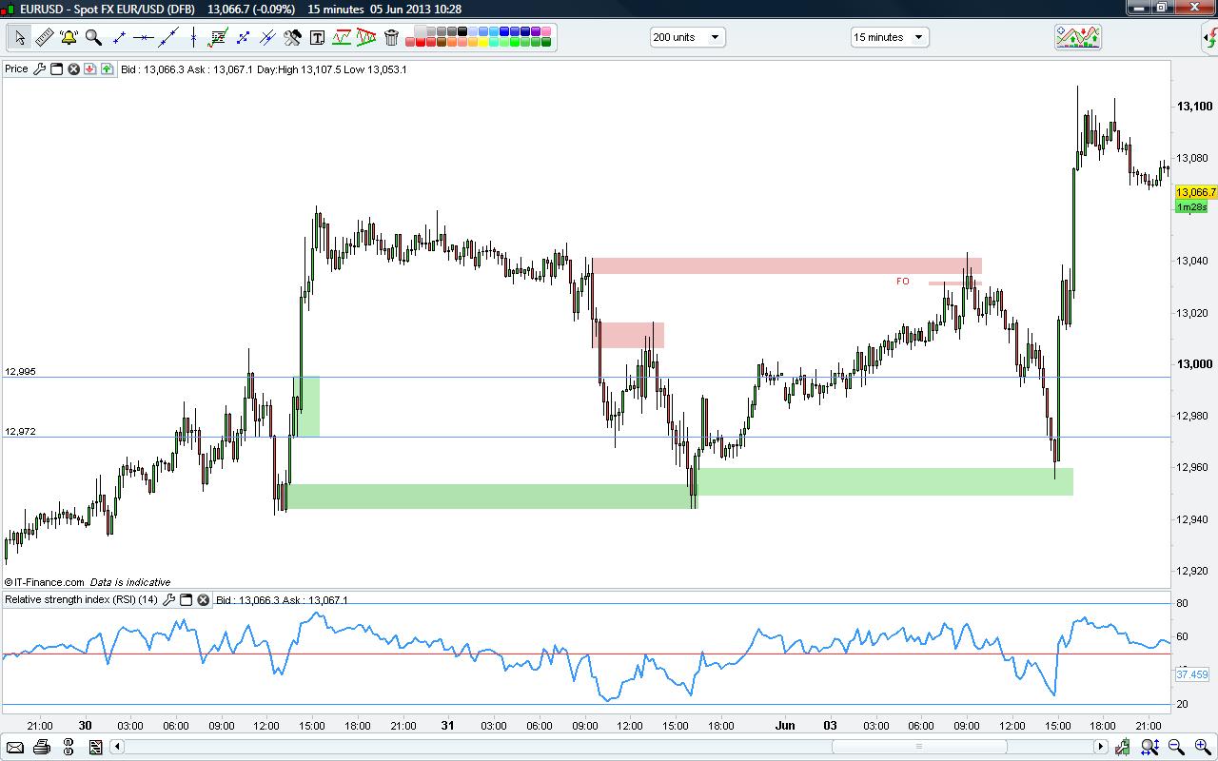The height and width of the screenshot is (761, 1218).
Task: Expand the 15 minutes timeframe dropdown
Action: [x=918, y=37]
